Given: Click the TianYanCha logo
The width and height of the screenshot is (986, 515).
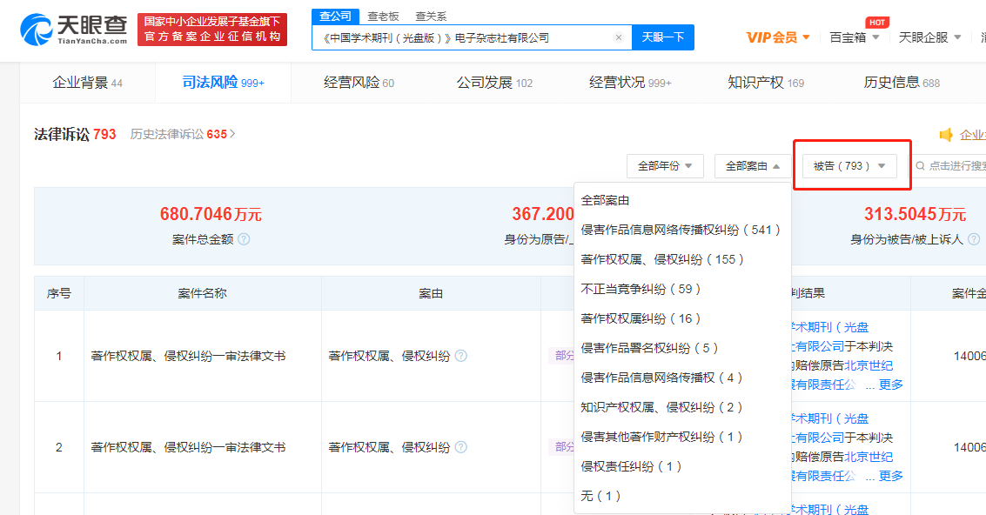Looking at the screenshot, I should pos(74,30).
